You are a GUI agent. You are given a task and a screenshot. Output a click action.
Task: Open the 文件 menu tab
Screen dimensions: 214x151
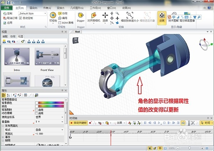click(x=6, y=8)
